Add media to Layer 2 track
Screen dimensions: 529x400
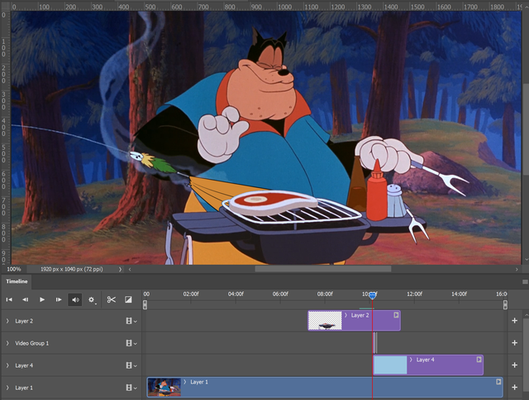[x=514, y=321]
